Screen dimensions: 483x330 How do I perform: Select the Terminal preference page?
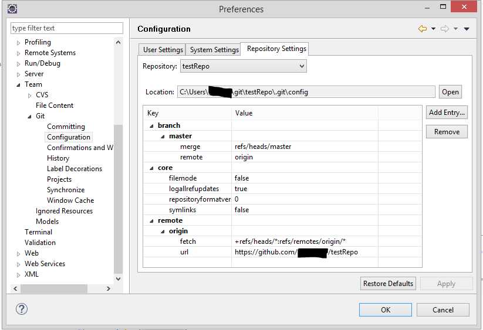(x=38, y=232)
